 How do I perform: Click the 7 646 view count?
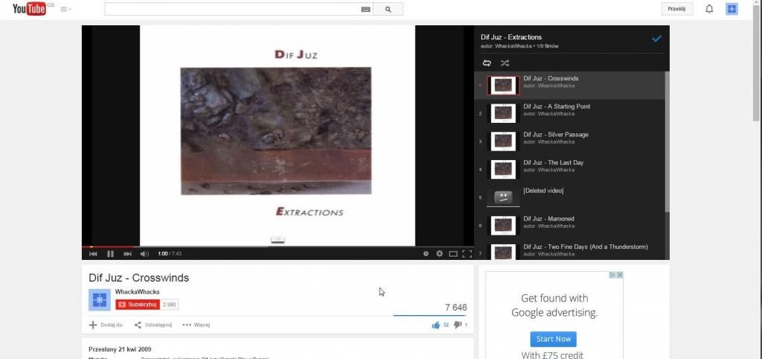click(456, 308)
